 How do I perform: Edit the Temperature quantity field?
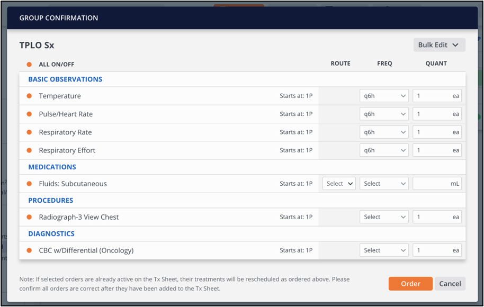437,96
